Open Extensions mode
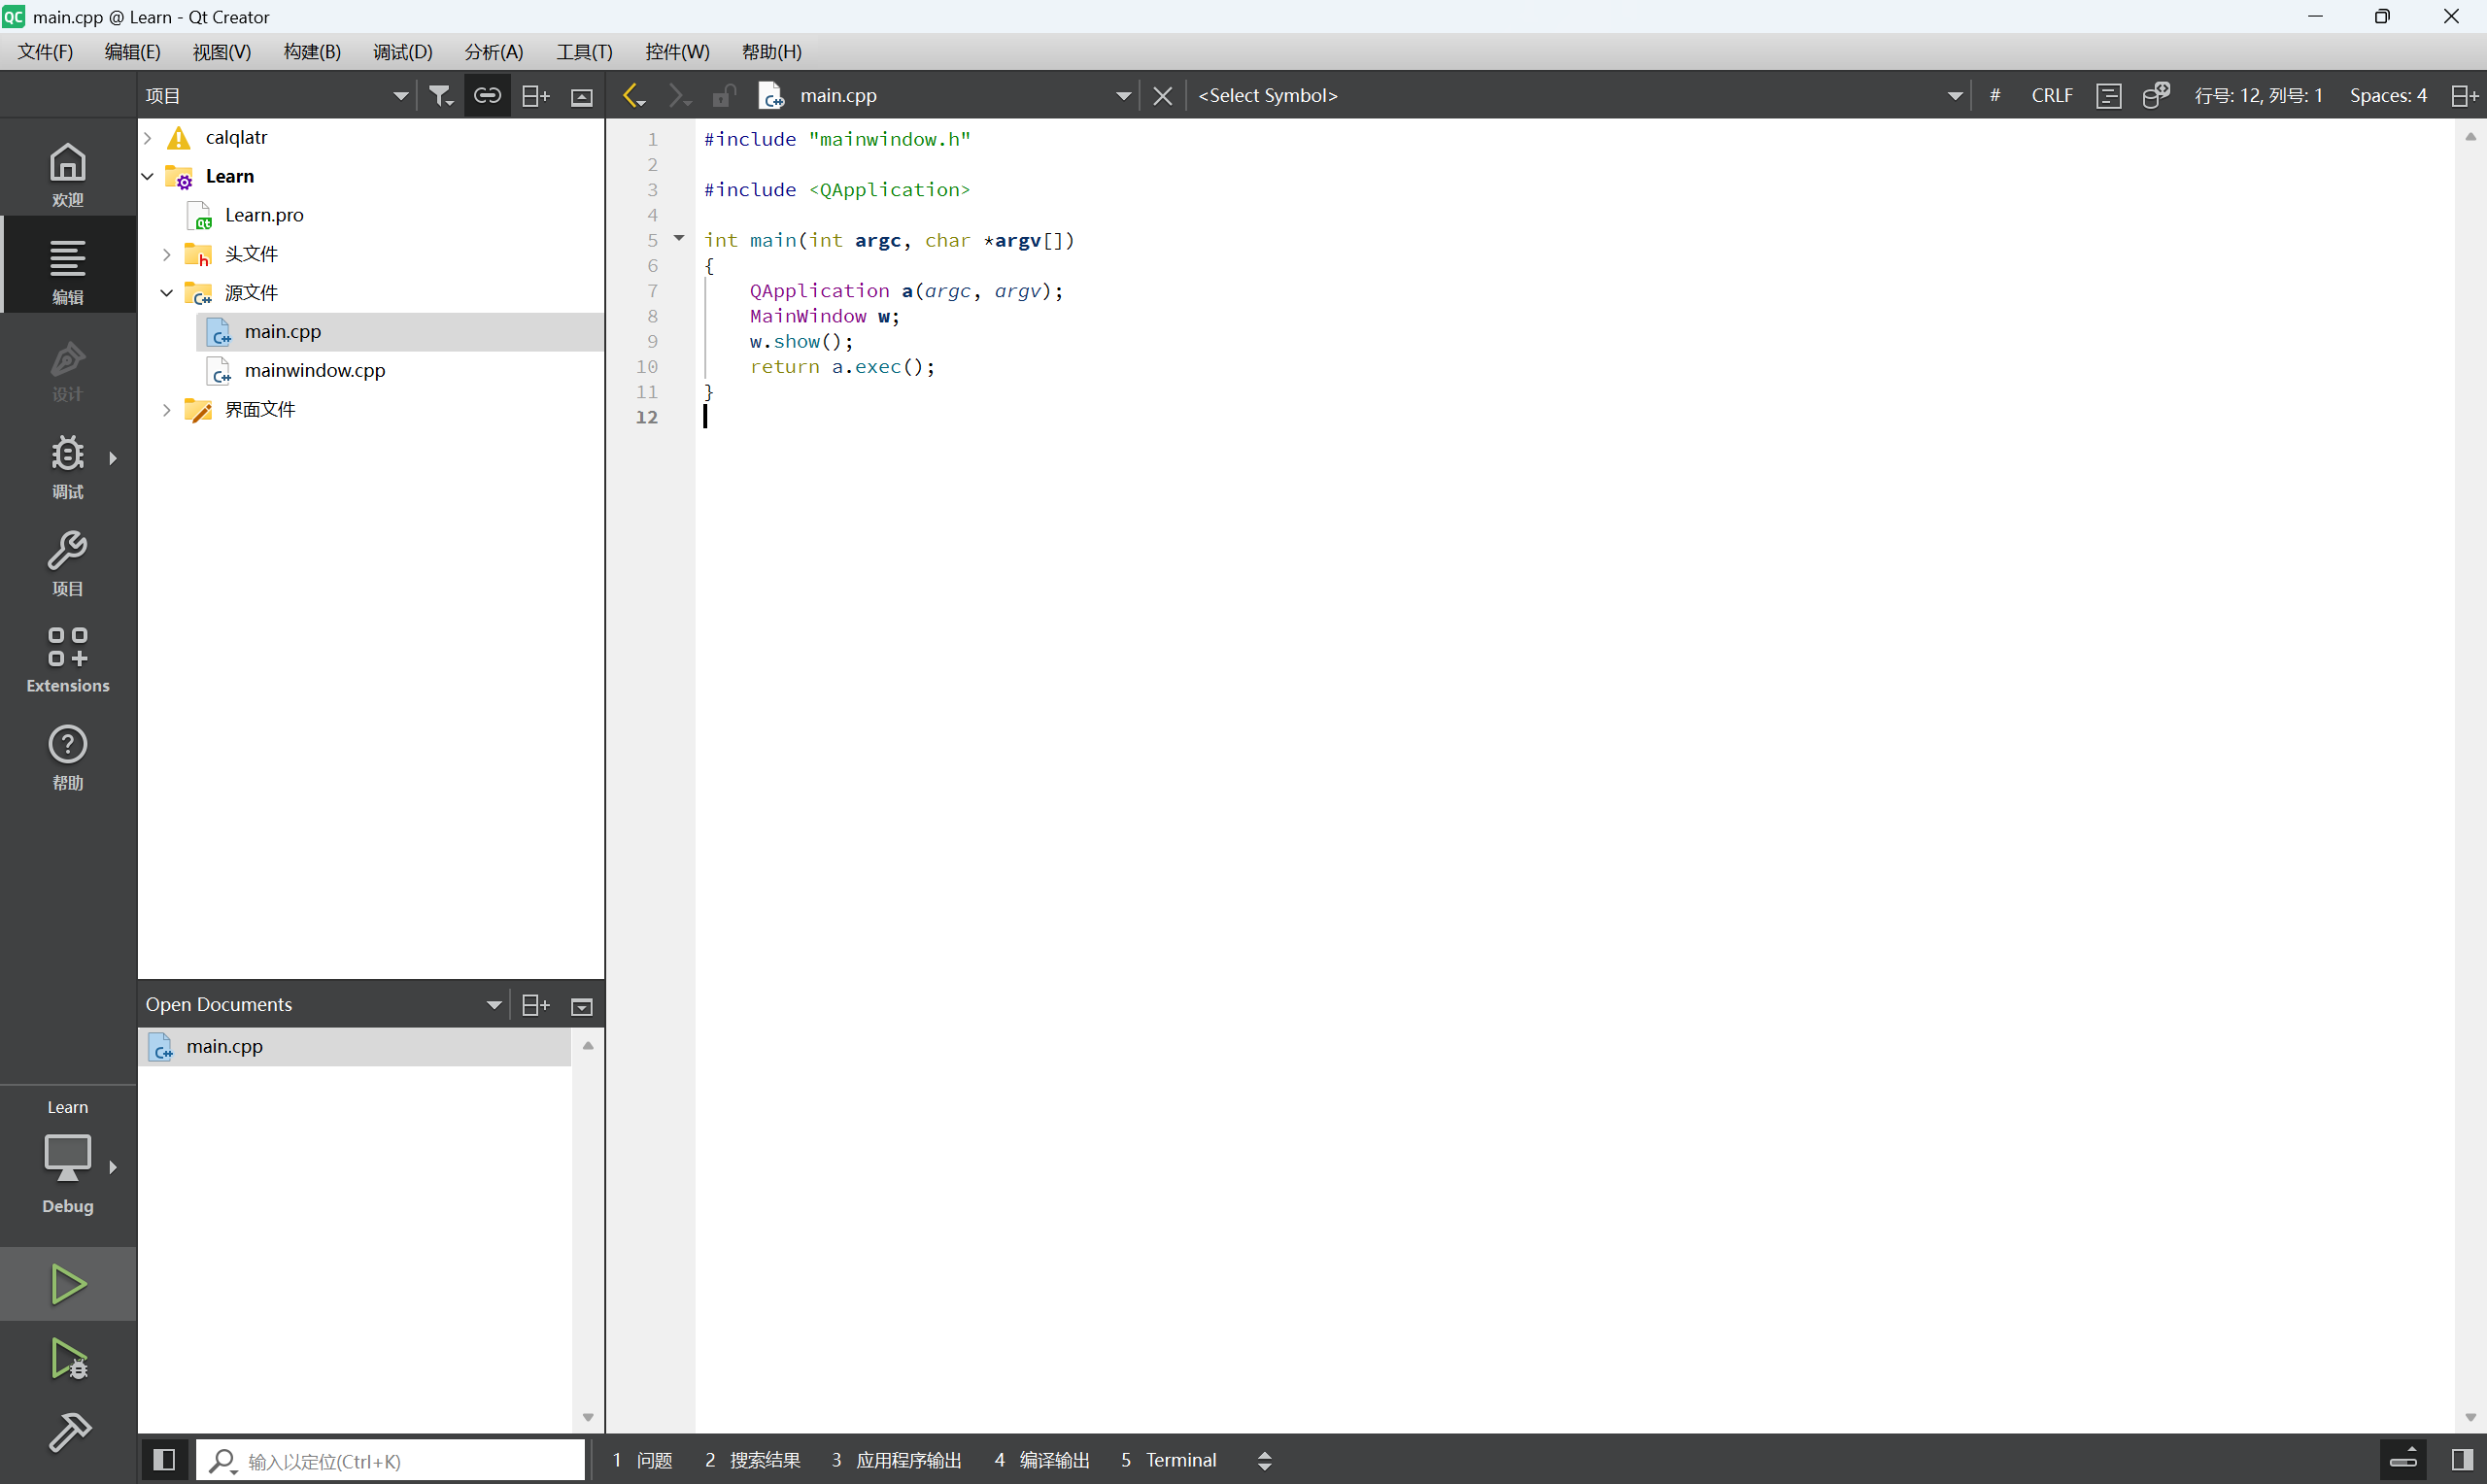Screen dimensions: 2487x1484 (68, 659)
